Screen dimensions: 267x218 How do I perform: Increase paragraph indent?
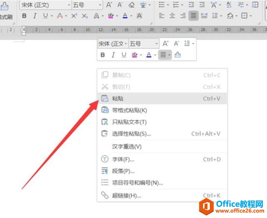202,5
